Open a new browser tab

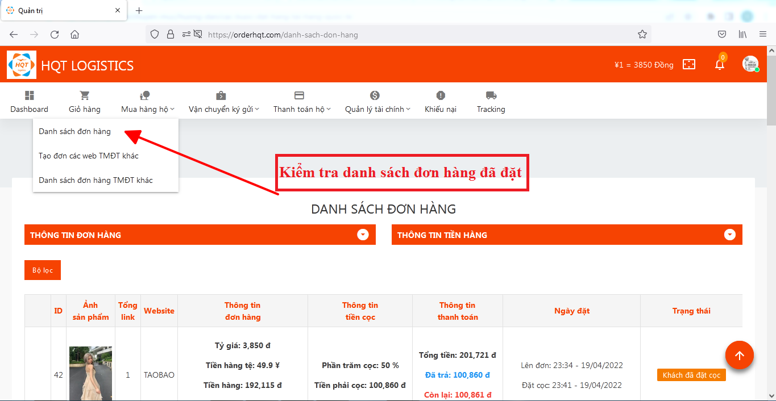[x=139, y=11]
